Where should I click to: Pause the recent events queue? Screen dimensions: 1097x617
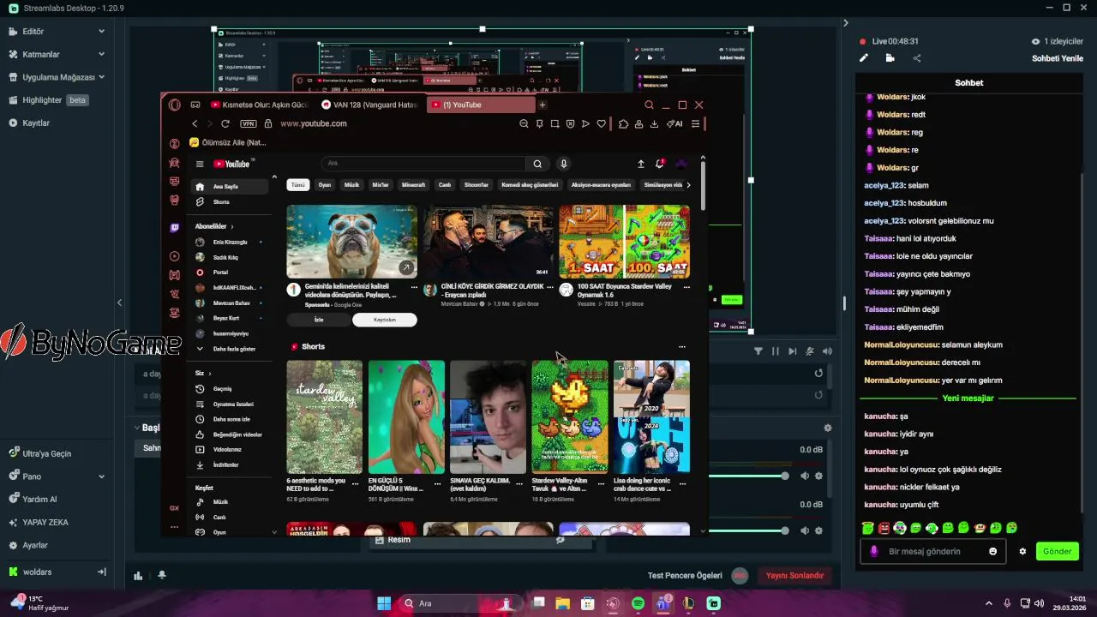[x=776, y=351]
